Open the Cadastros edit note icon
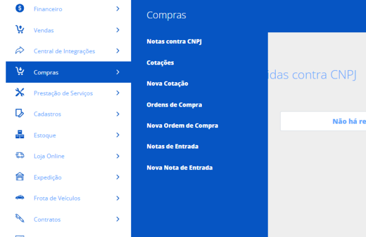Viewport: 366px width, 237px height. point(20,113)
